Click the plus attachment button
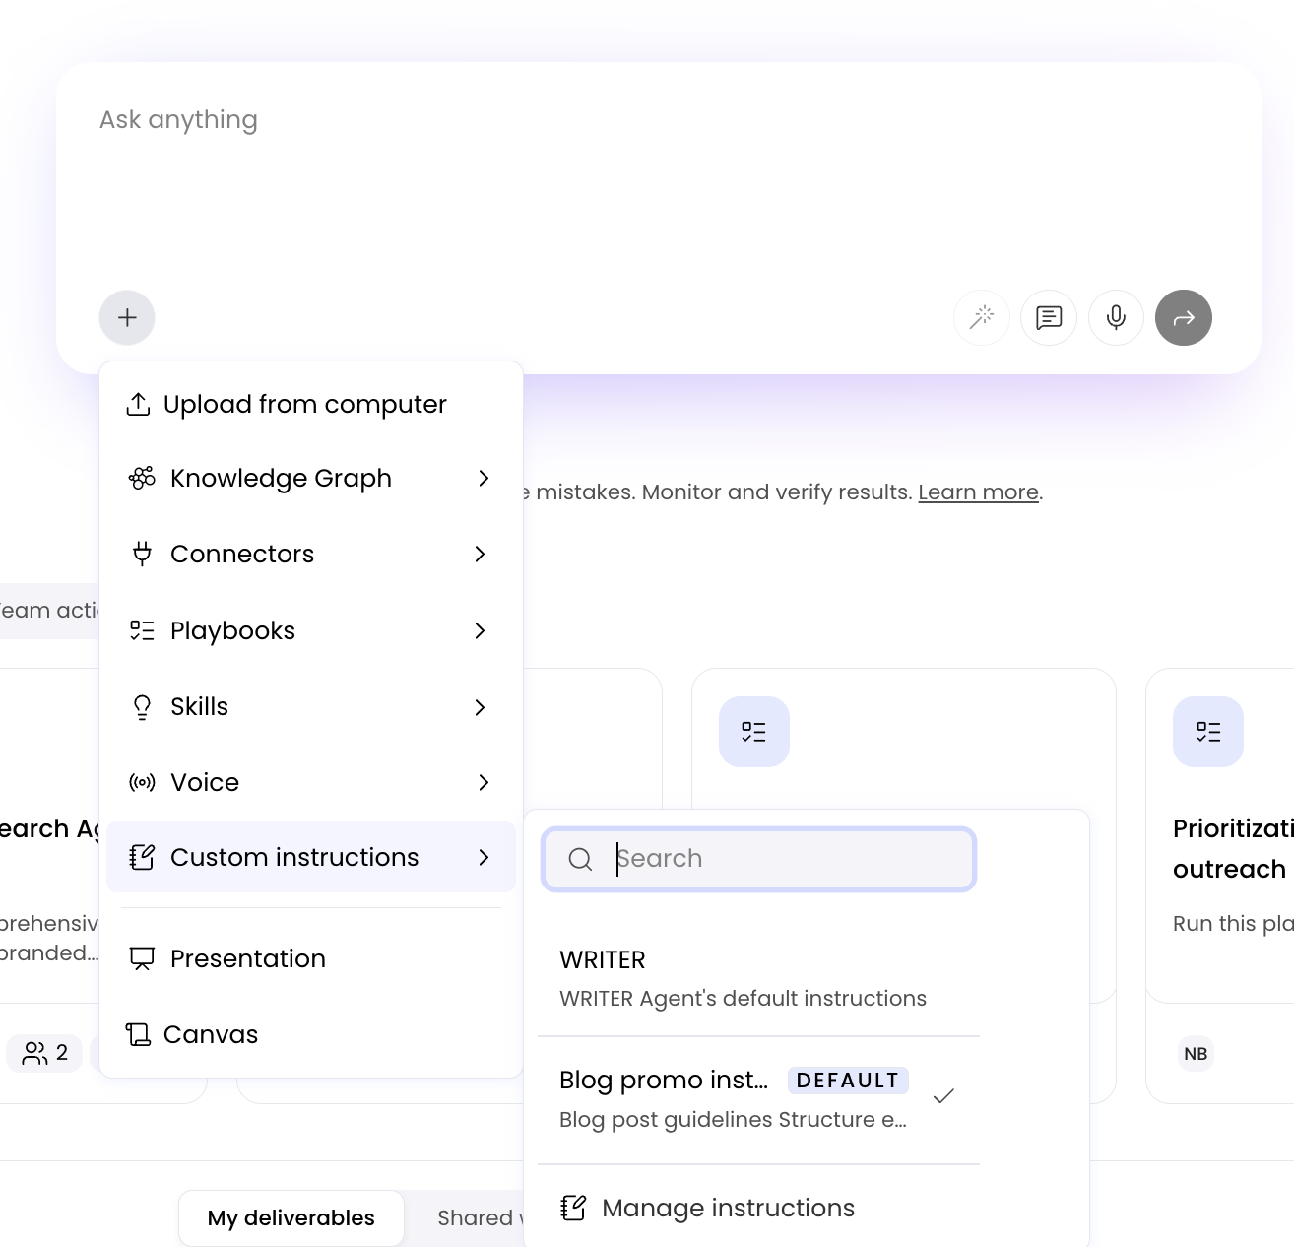1294x1247 pixels. pos(127,317)
